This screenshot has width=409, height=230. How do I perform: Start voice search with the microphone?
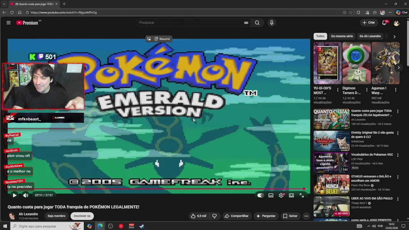click(272, 23)
